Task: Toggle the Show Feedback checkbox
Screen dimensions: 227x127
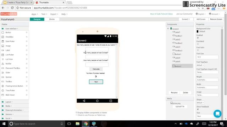Action: [198, 109]
